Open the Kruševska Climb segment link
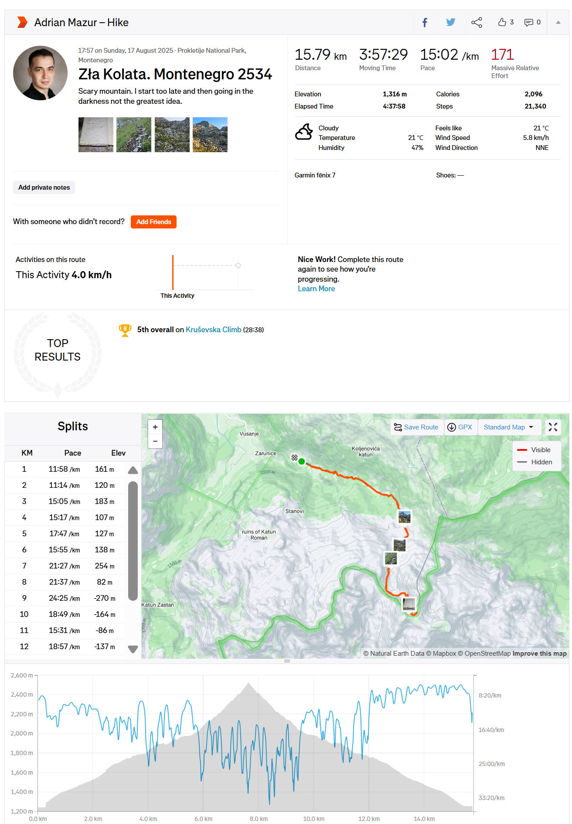The height and width of the screenshot is (824, 572). 213,330
